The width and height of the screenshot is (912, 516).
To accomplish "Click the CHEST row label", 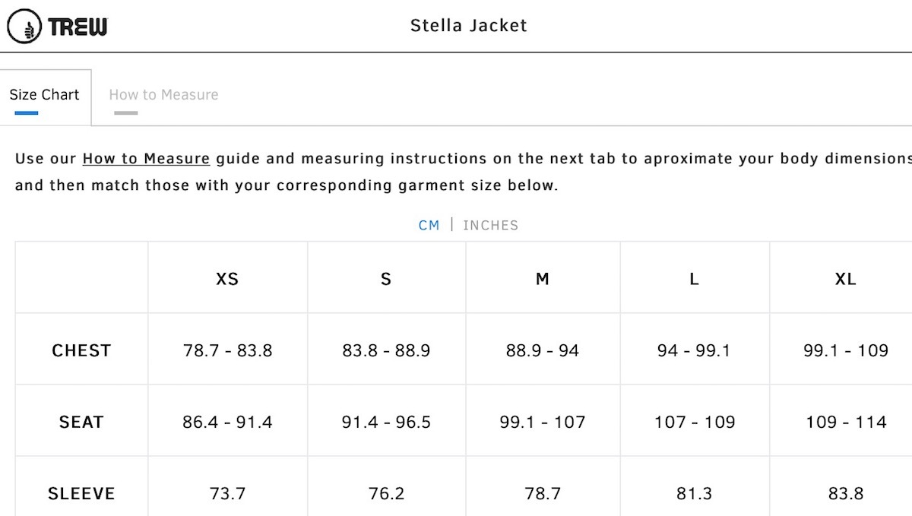I will point(81,350).
